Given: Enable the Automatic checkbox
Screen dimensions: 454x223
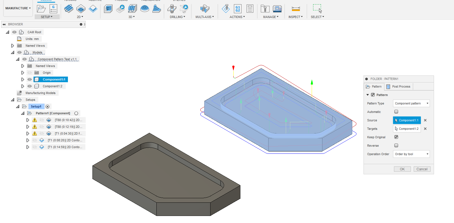Looking at the screenshot, I should pos(396,112).
